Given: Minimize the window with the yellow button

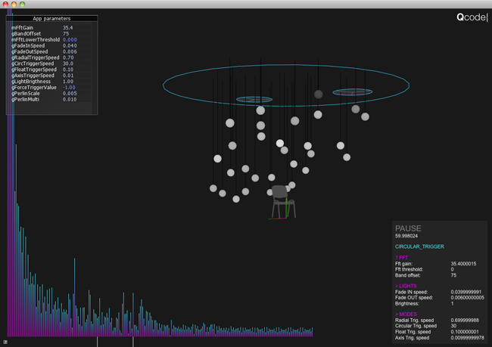Looking at the screenshot, I should tap(14, 5).
